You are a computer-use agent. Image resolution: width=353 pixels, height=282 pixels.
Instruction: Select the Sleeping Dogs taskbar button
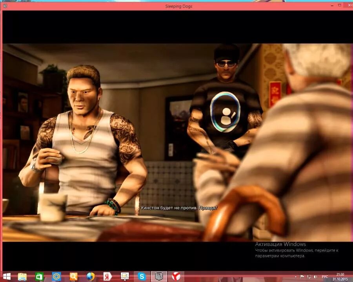[x=159, y=277]
